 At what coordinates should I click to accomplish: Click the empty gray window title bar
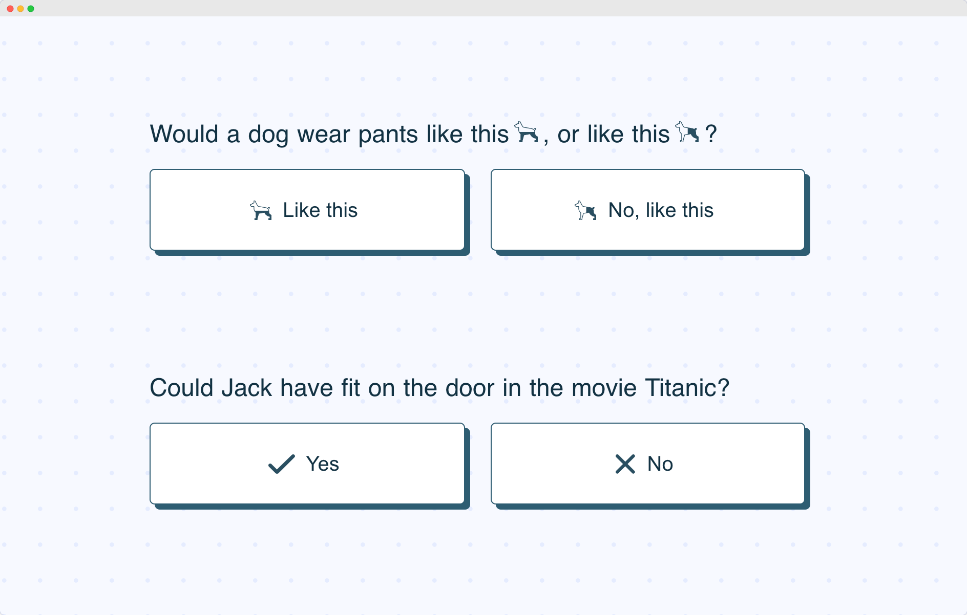coord(484,8)
